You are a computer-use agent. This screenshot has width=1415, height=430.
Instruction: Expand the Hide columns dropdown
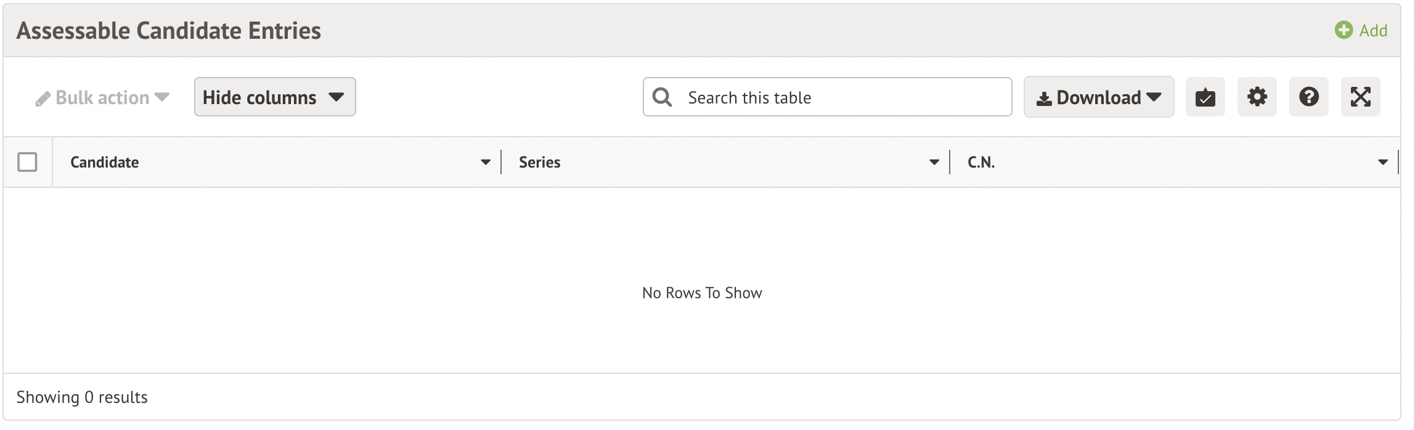(275, 97)
